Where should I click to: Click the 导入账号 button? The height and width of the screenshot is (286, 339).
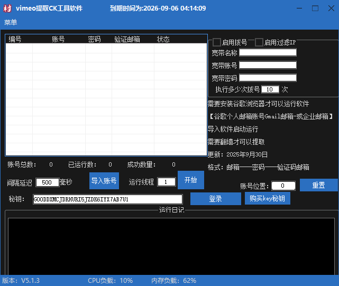pyautogui.click(x=104, y=181)
